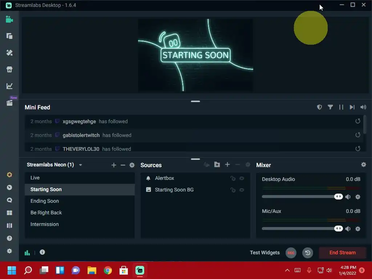Open the Dashboard analytics sidebar icon
This screenshot has width=372, height=279.
9,86
